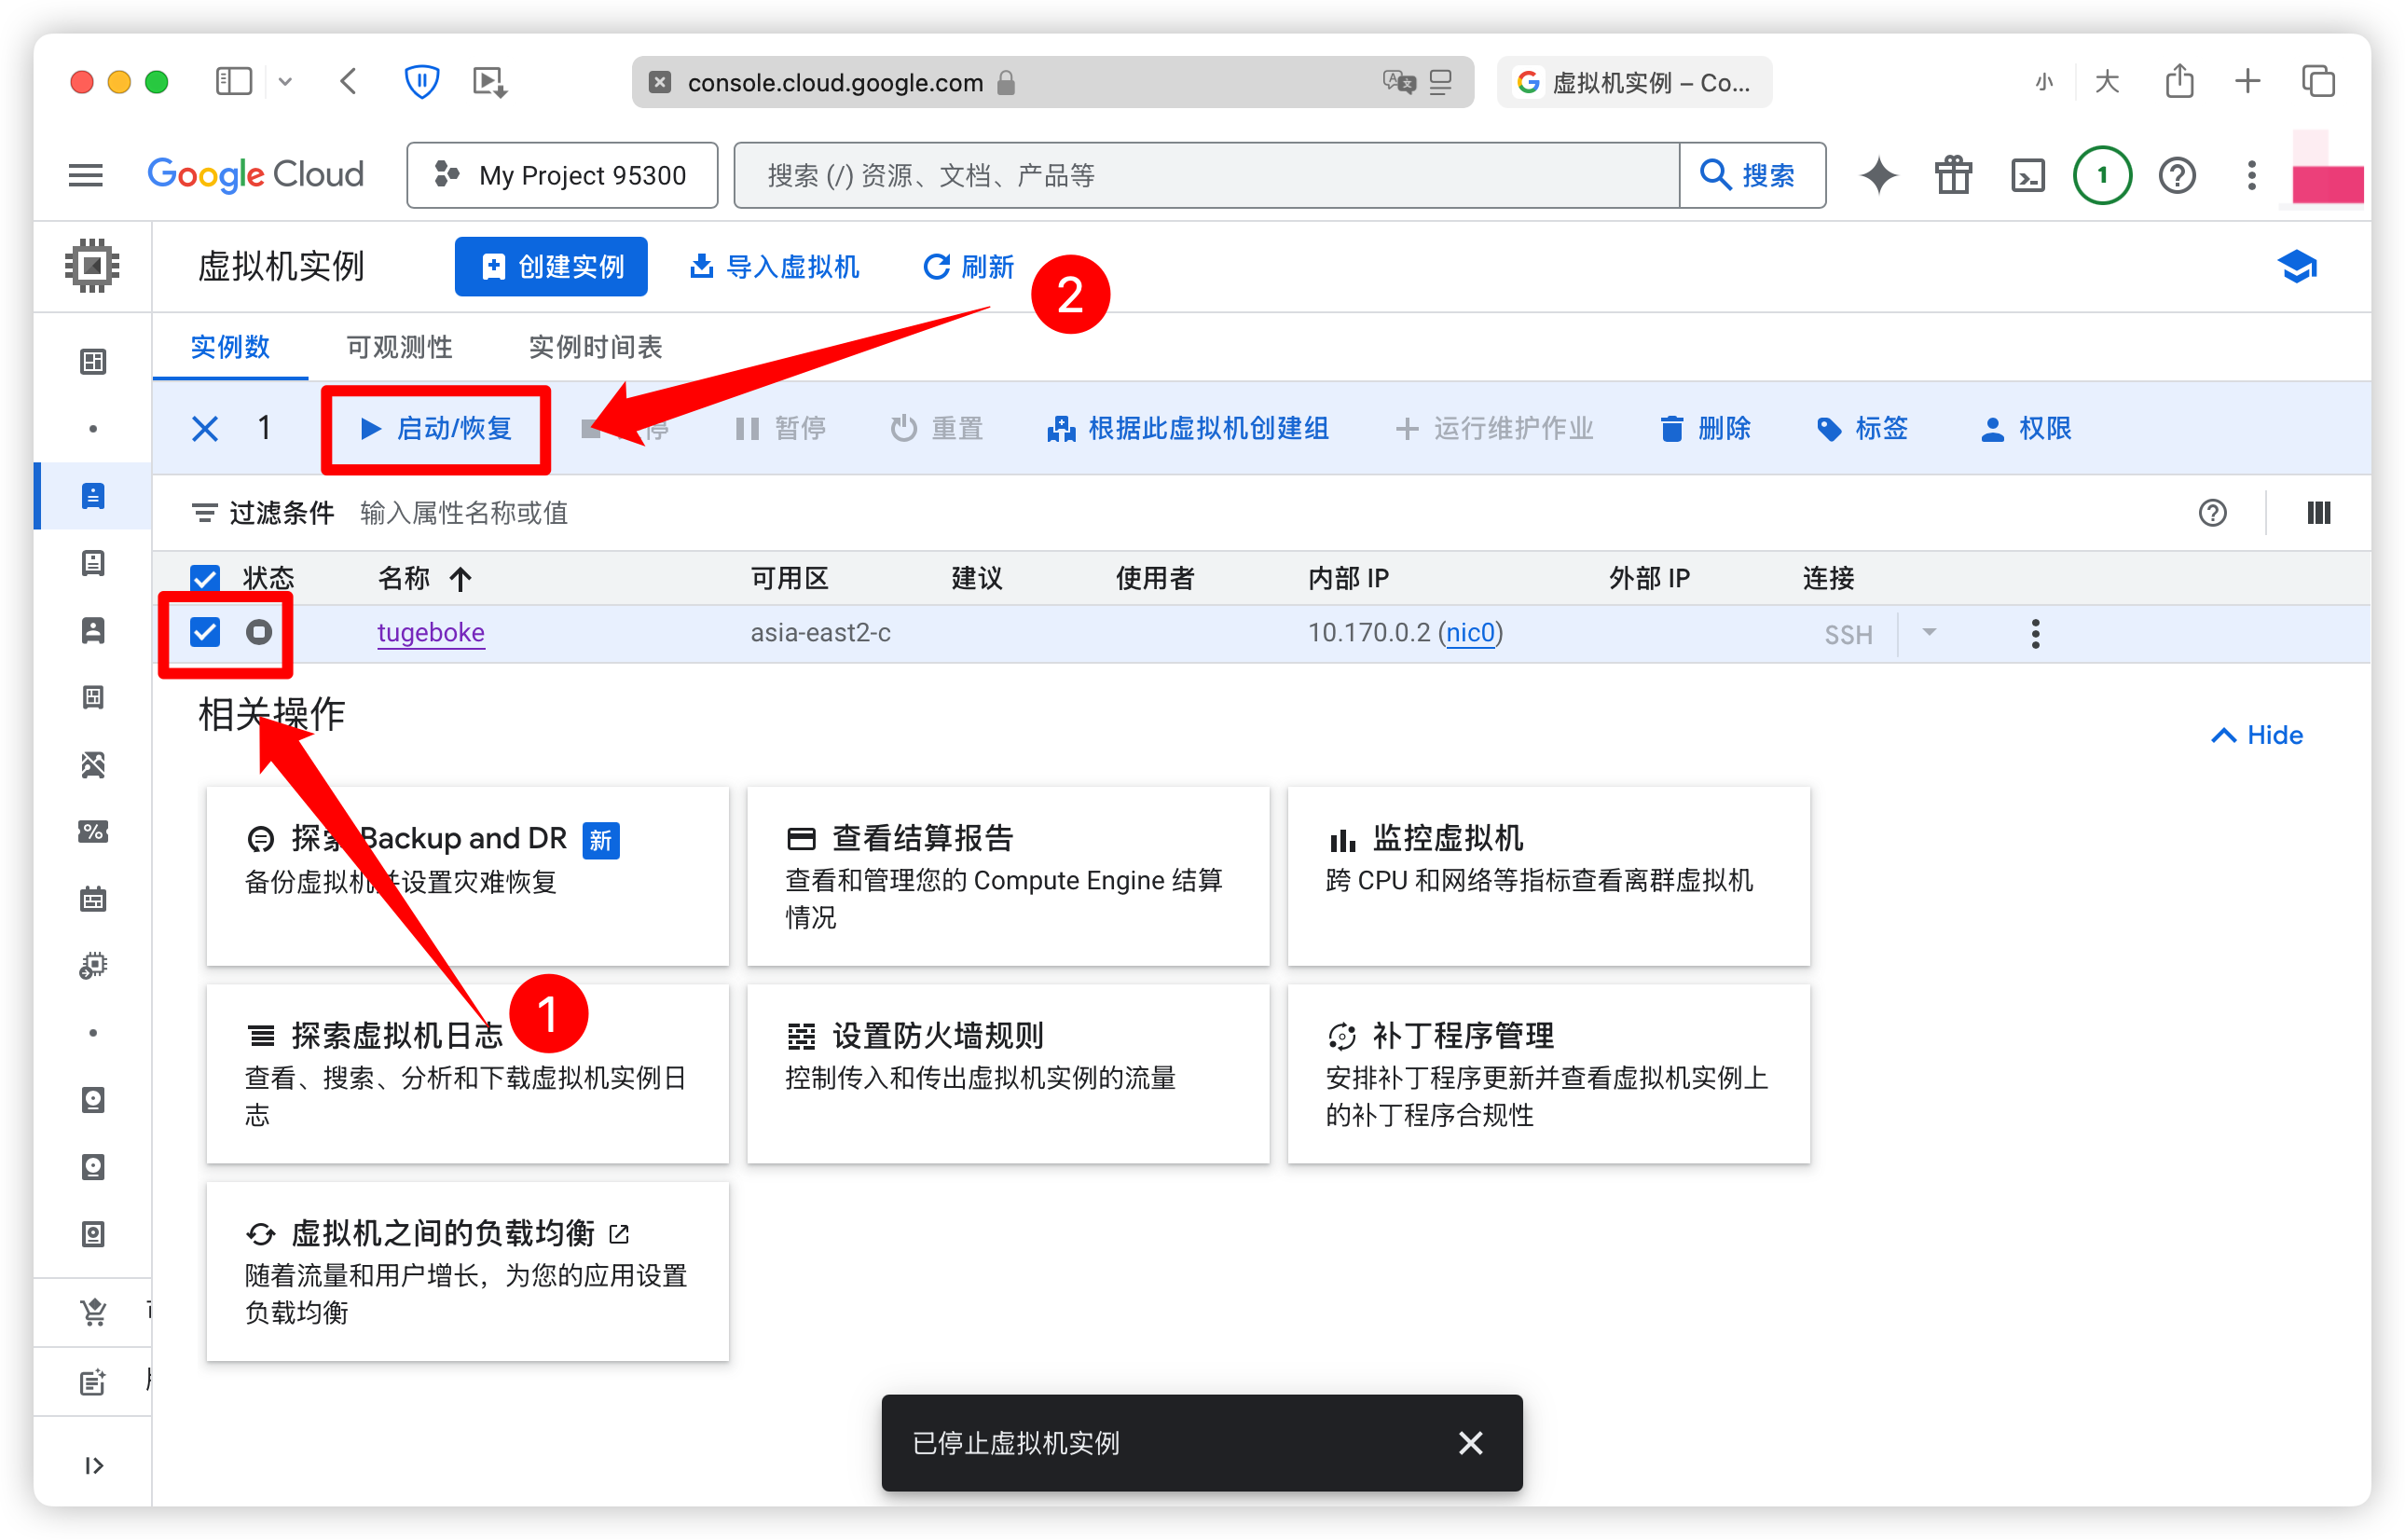Click the 创建实例 button
This screenshot has height=1540, width=2405.
(551, 266)
